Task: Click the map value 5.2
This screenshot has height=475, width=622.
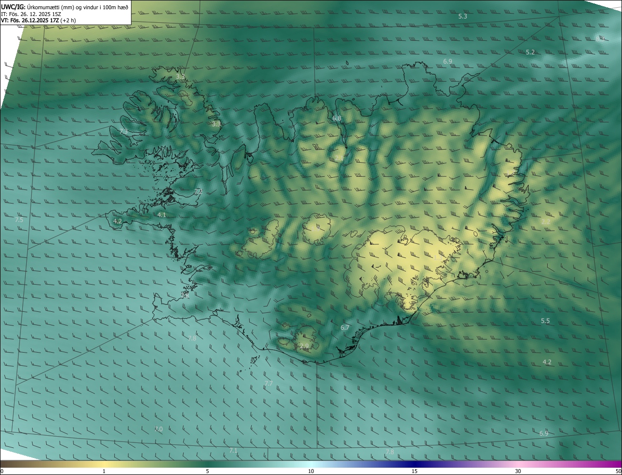Action: [530, 52]
